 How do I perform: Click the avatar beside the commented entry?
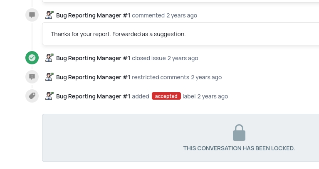click(49, 15)
